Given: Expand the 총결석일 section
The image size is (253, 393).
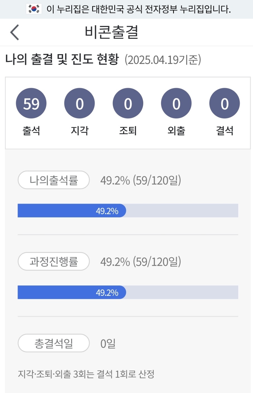Looking at the screenshot, I should click(54, 343).
